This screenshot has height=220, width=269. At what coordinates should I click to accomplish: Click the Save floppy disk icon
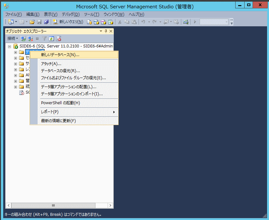[x=39, y=22]
